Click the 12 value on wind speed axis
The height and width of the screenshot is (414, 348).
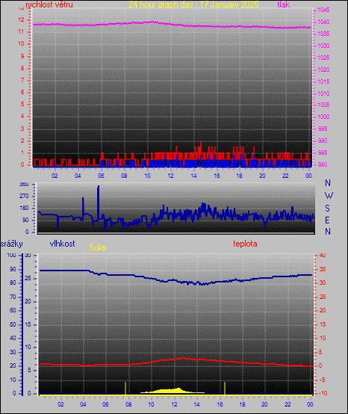[21, 19]
